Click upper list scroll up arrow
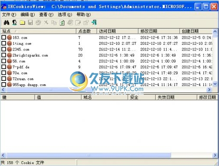This screenshot has width=219, height=166. coord(215,31)
